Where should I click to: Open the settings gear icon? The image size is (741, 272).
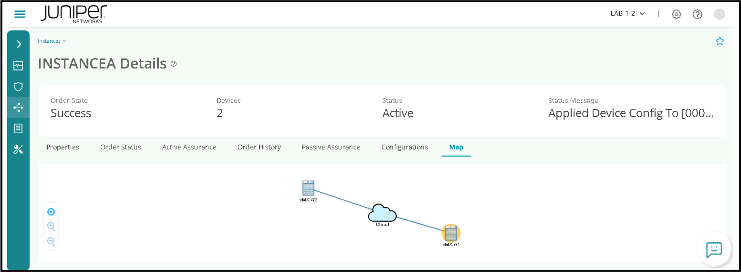(676, 14)
